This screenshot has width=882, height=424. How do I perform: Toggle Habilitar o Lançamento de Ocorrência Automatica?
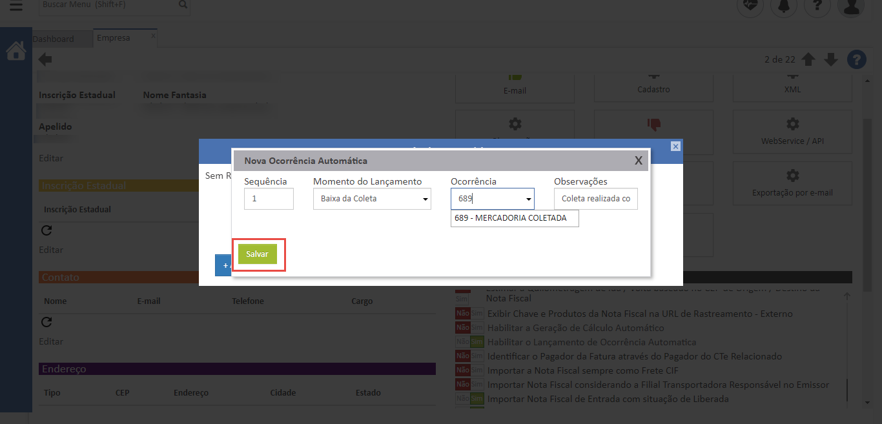(x=469, y=342)
